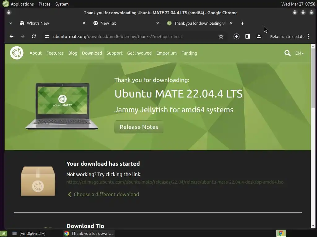Open the Download menu item
Image resolution: width=317 pixels, height=237 pixels.
[x=92, y=53]
